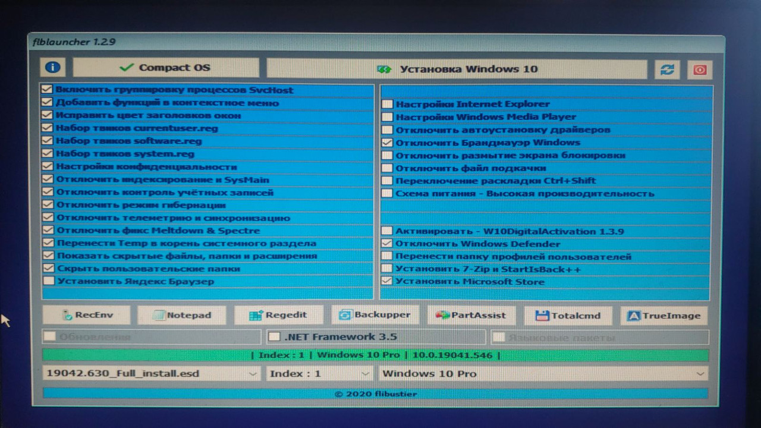
Task: Uncheck Отключить Windows Defender
Action: (x=387, y=244)
